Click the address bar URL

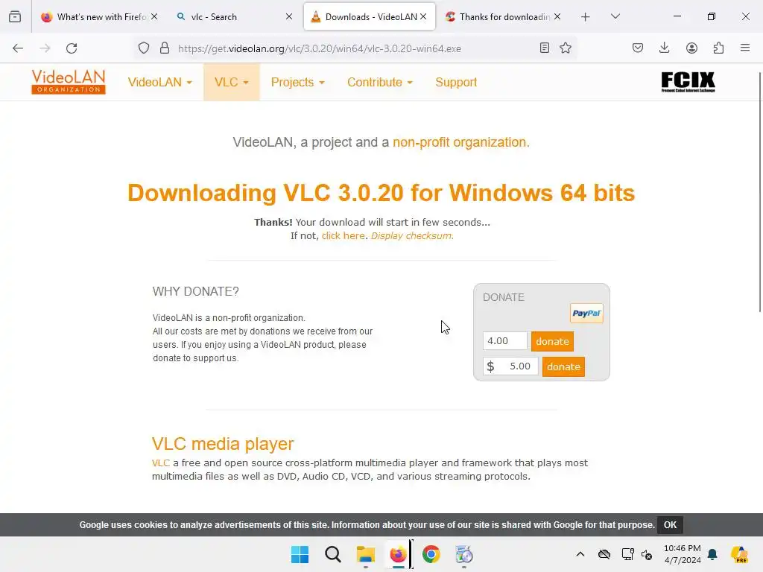[319, 48]
